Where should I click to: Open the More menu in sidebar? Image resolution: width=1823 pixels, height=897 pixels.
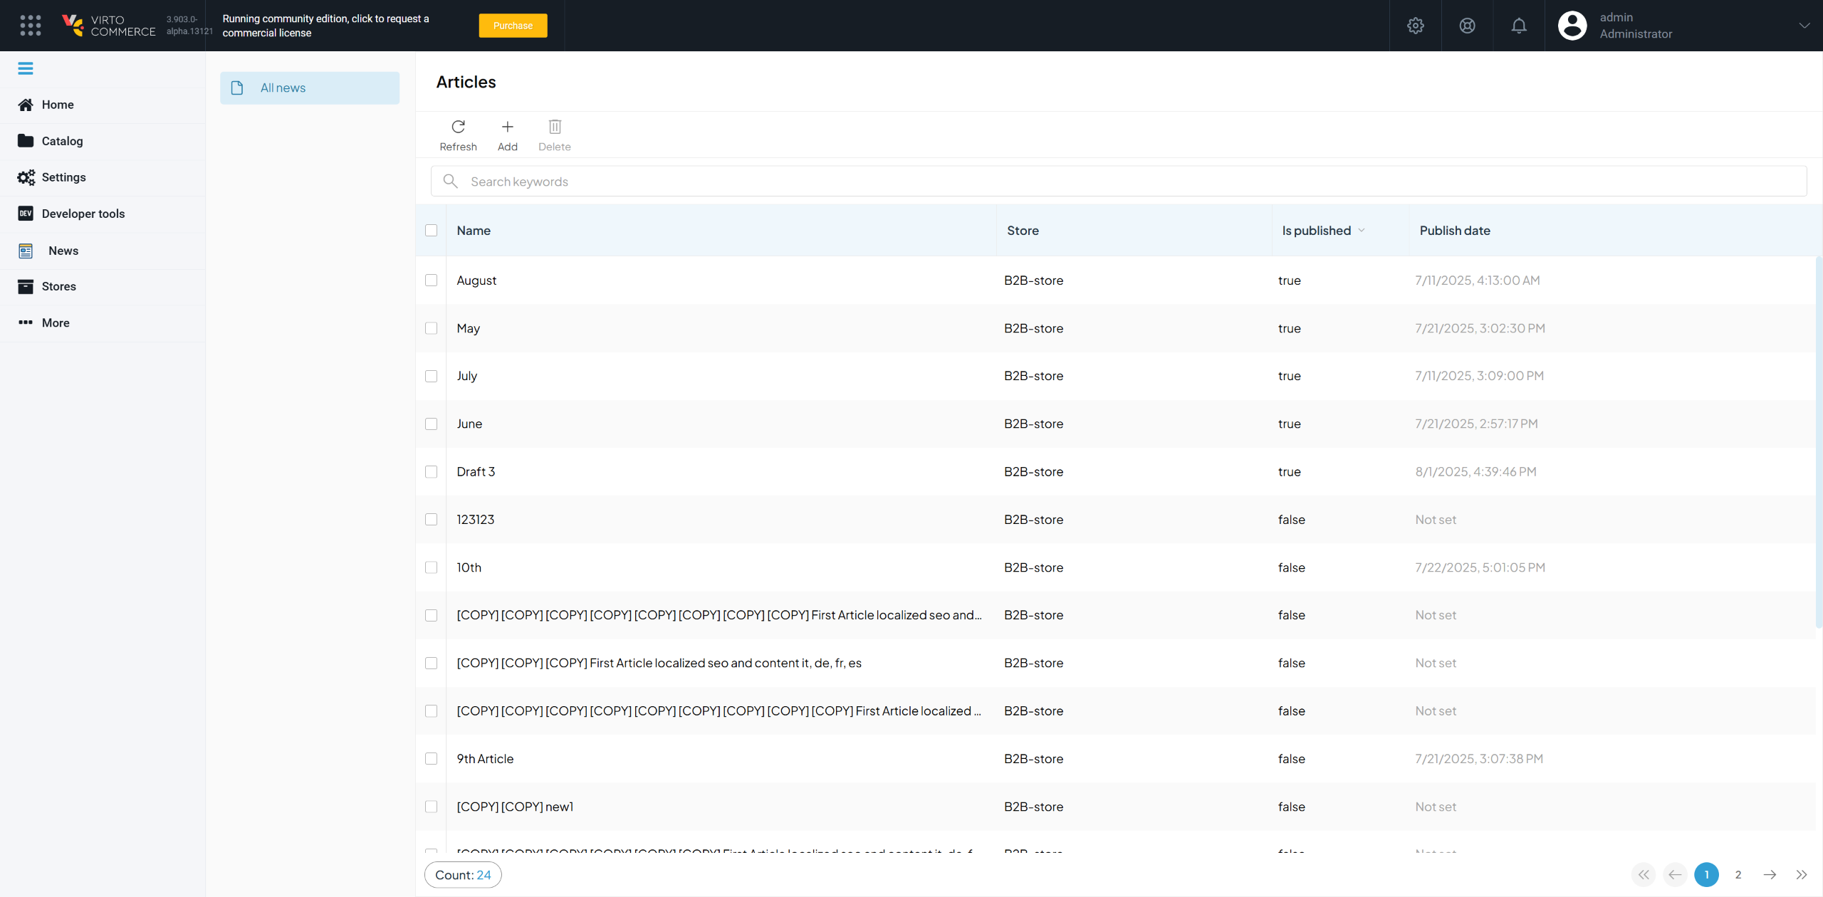(56, 323)
